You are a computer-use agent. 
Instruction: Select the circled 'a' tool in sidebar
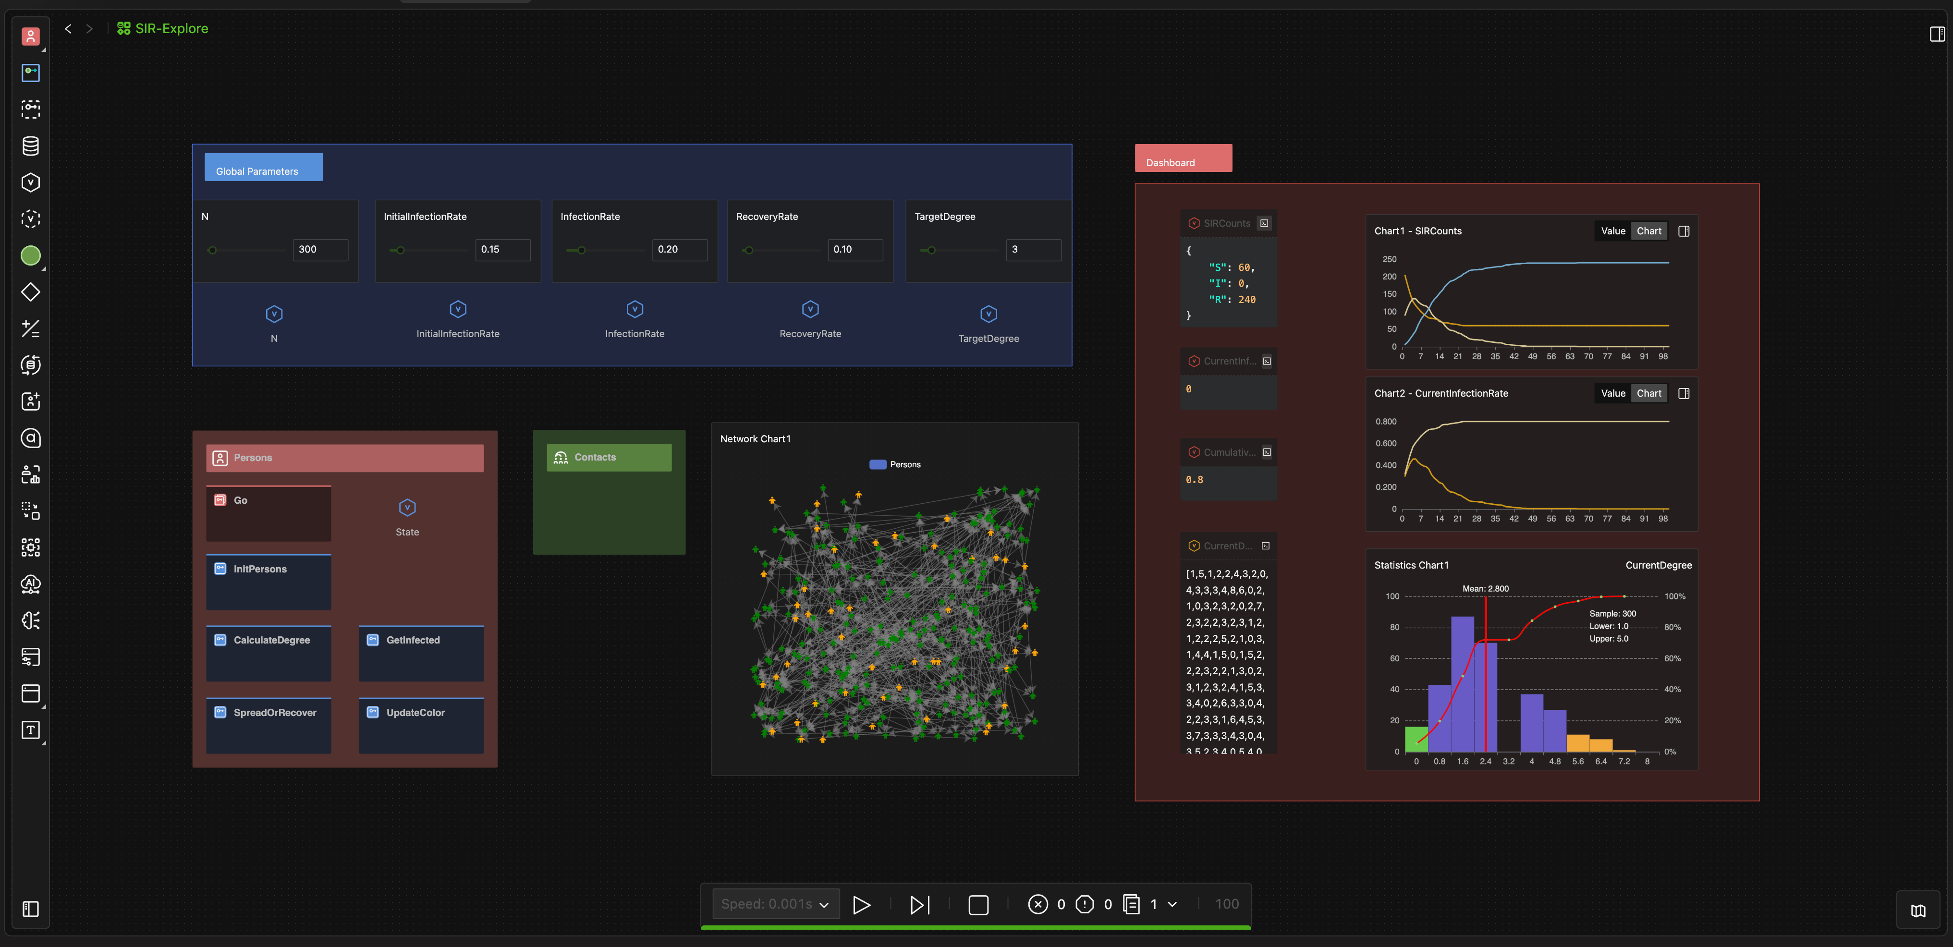pyautogui.click(x=30, y=438)
